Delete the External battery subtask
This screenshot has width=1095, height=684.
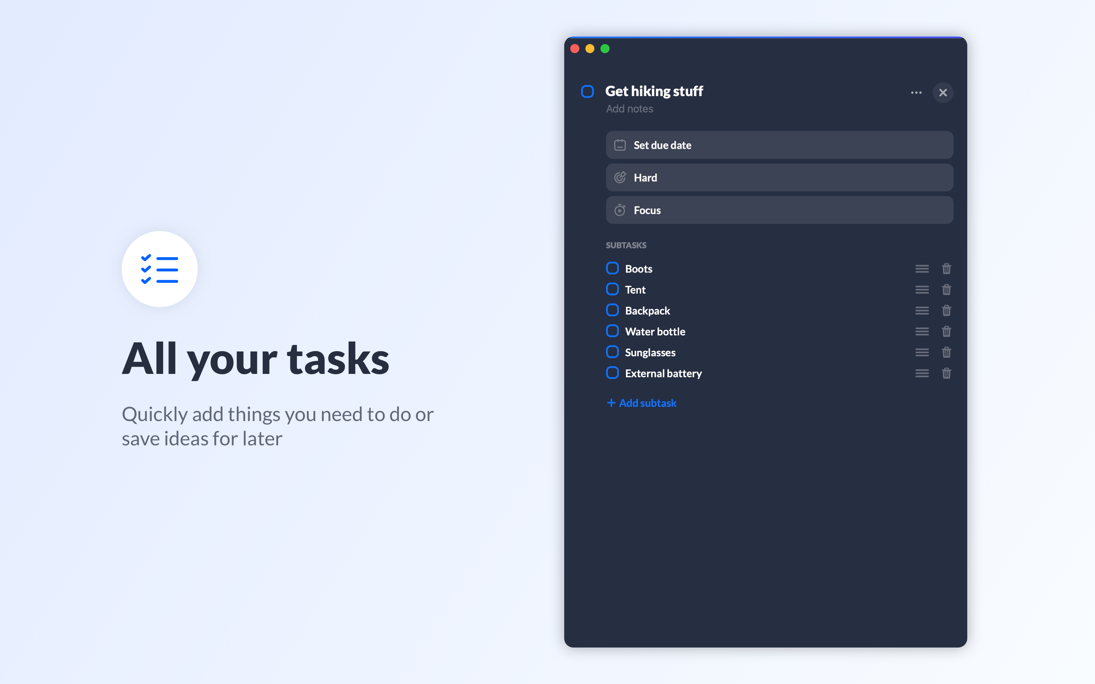[x=946, y=373]
